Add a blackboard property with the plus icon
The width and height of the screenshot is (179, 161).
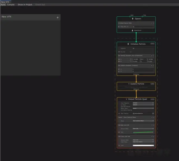pyautogui.click(x=58, y=17)
